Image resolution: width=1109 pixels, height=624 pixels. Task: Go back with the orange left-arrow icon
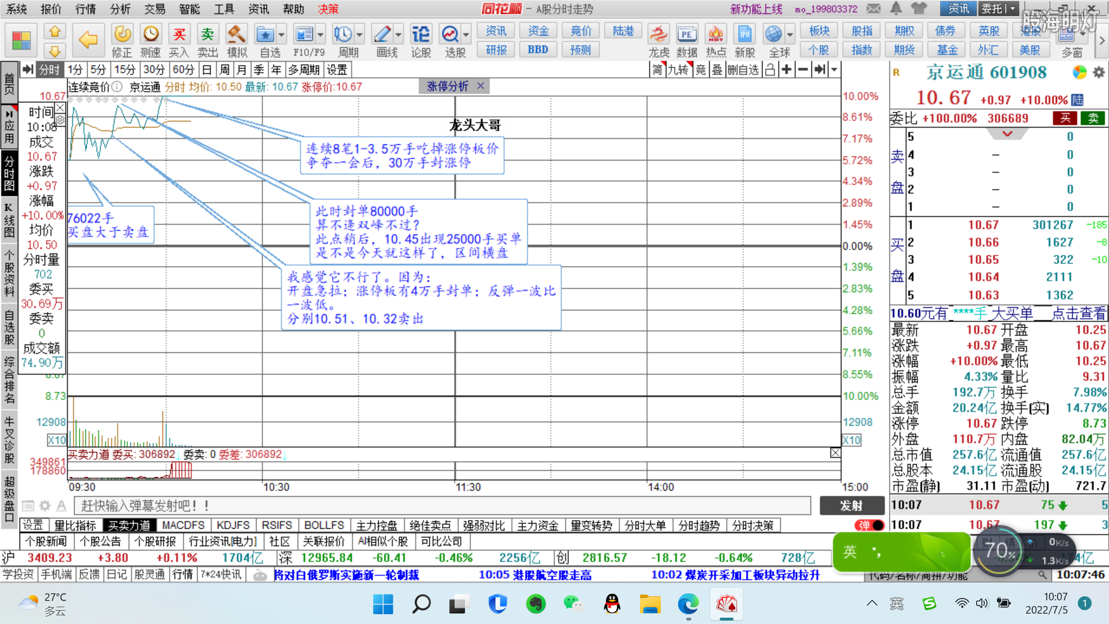tap(88, 40)
